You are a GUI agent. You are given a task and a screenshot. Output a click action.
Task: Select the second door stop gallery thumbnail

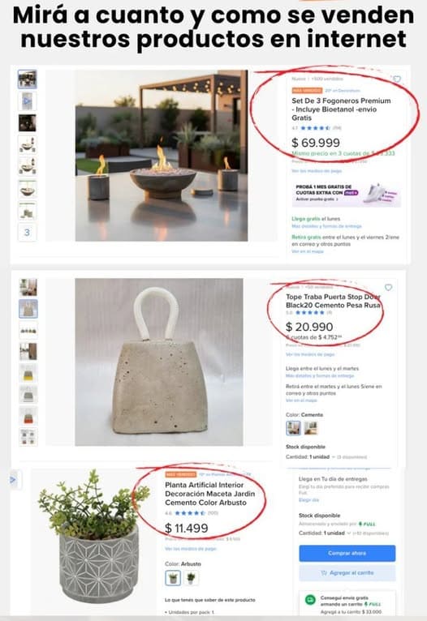(28, 309)
